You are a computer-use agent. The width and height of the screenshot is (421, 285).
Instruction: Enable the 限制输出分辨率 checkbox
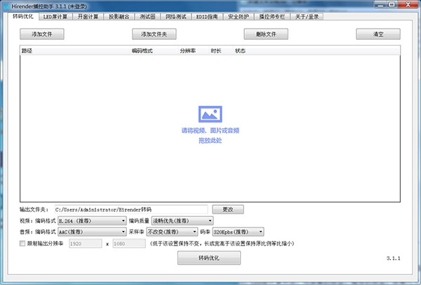tap(22, 244)
